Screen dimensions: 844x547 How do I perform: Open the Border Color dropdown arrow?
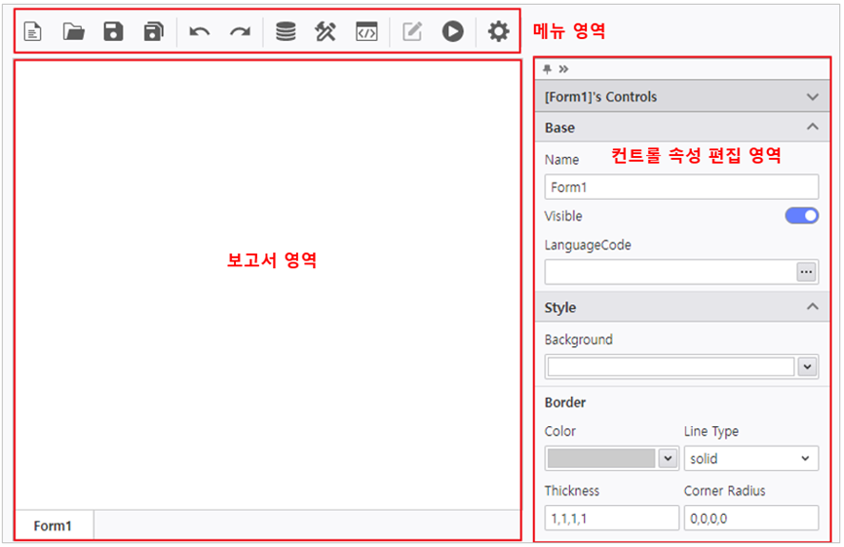[668, 458]
